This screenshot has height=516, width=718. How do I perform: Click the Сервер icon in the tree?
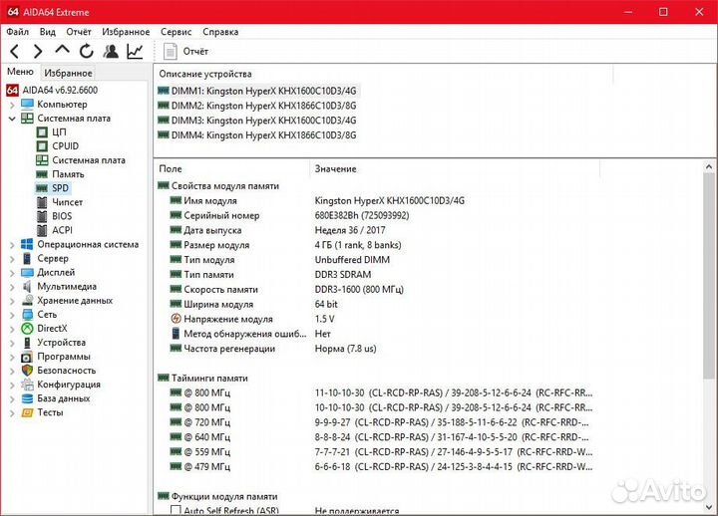27,258
